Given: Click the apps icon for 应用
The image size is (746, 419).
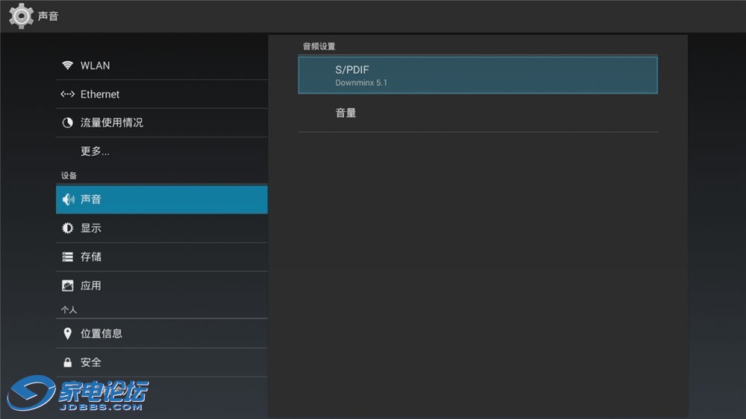Looking at the screenshot, I should point(68,286).
